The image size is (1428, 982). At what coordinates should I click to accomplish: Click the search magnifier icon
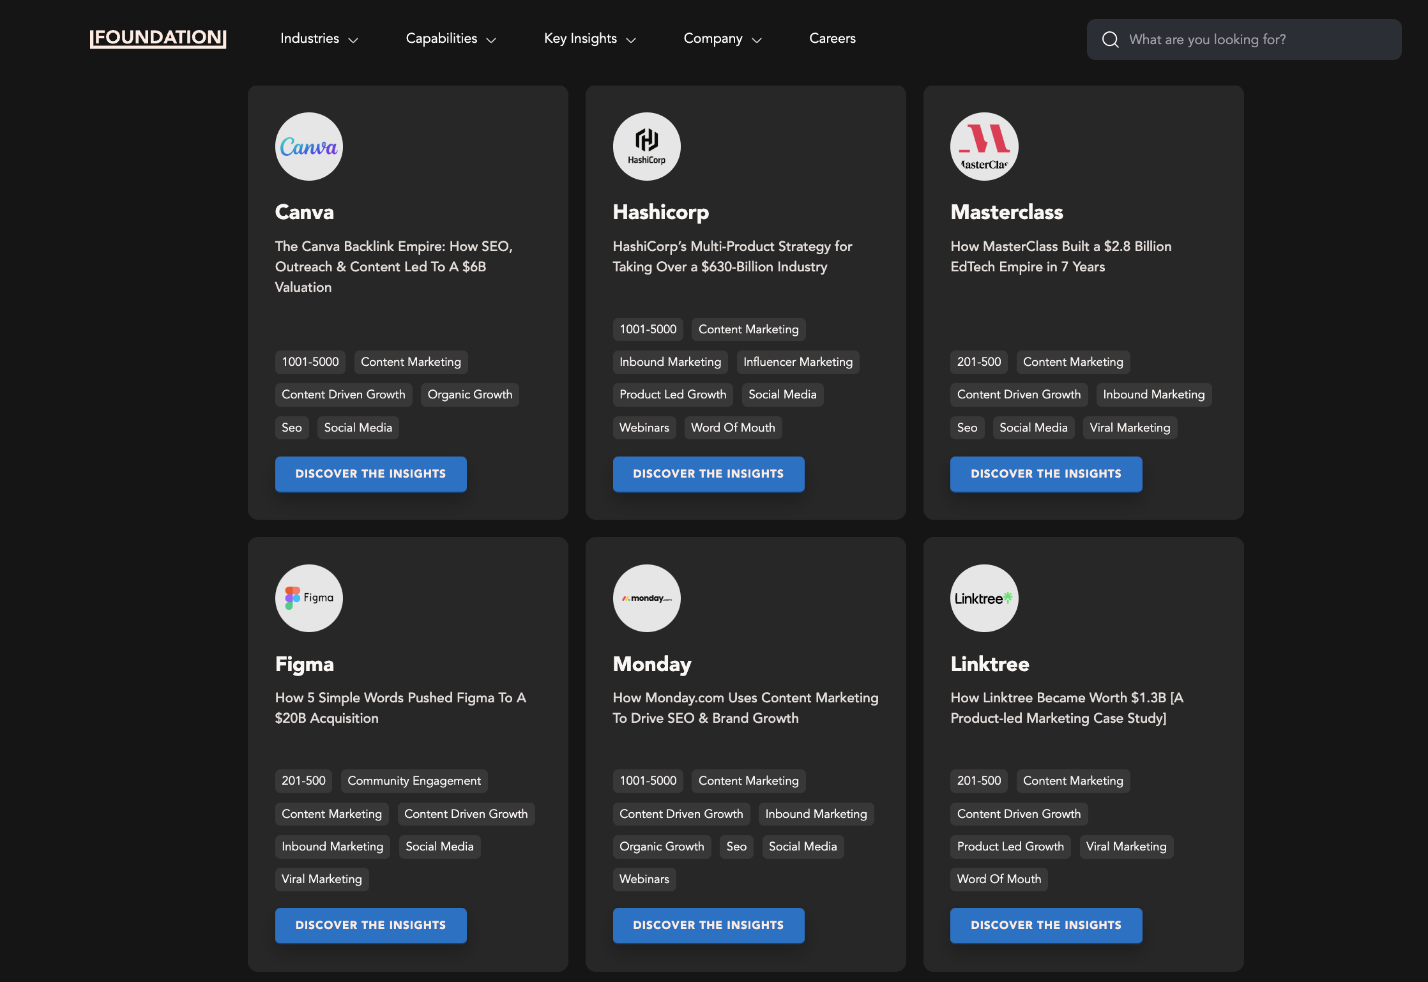pos(1111,40)
